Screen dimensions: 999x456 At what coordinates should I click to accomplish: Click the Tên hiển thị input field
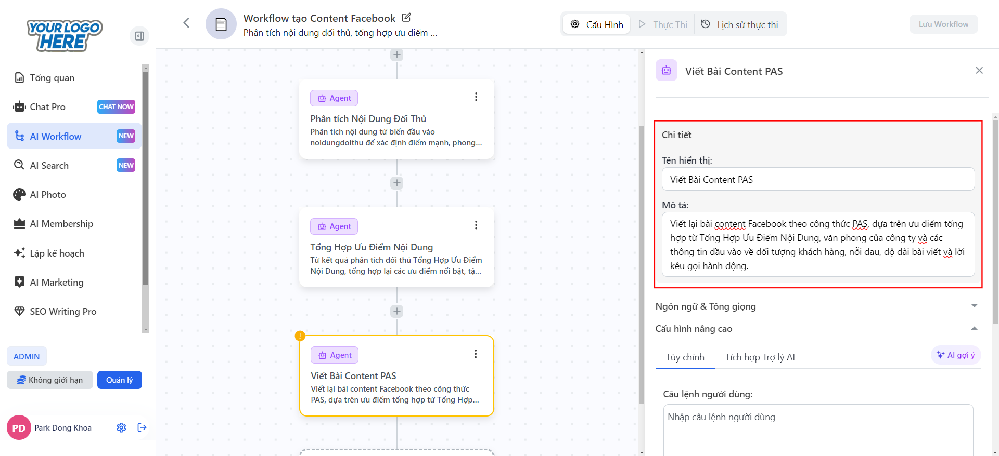[x=817, y=180]
